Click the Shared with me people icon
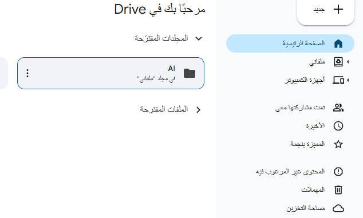The width and height of the screenshot is (363, 218). [x=338, y=108]
